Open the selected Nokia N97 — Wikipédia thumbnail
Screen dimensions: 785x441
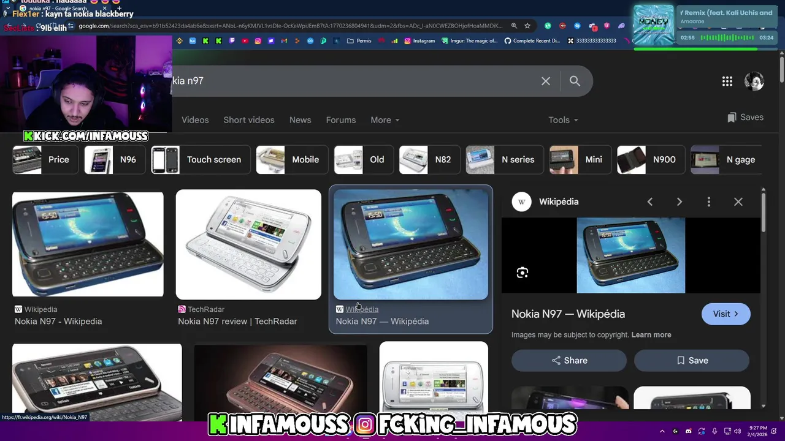coord(411,244)
